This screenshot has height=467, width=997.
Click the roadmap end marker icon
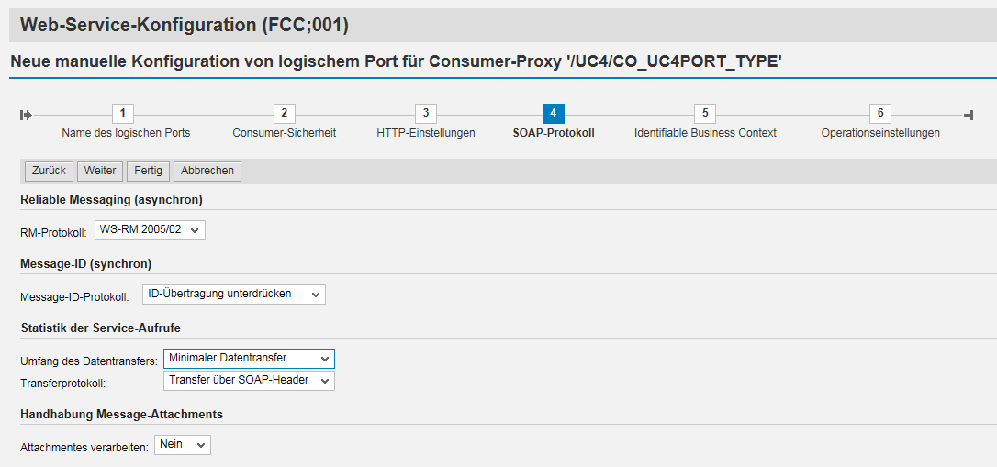969,115
